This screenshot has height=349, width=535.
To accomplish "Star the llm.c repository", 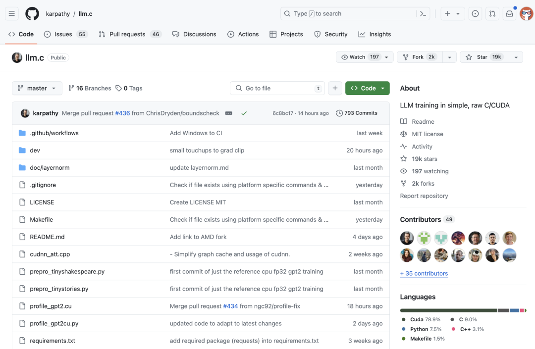I will tap(484, 57).
